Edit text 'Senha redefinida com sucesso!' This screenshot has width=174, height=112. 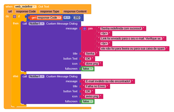pyautogui.click(x=121, y=29)
